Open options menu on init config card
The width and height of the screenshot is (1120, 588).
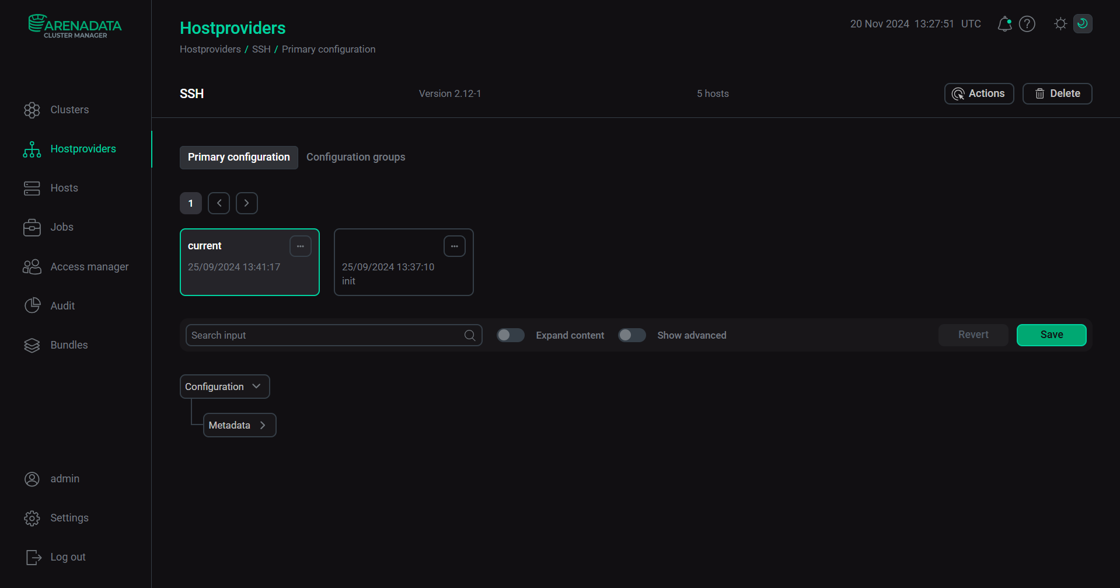coord(455,246)
